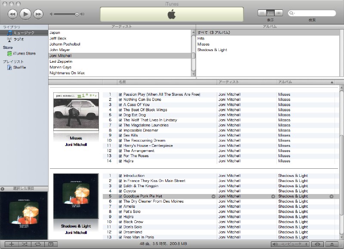
Task: Click the previous track rewind button
Action: point(12,14)
